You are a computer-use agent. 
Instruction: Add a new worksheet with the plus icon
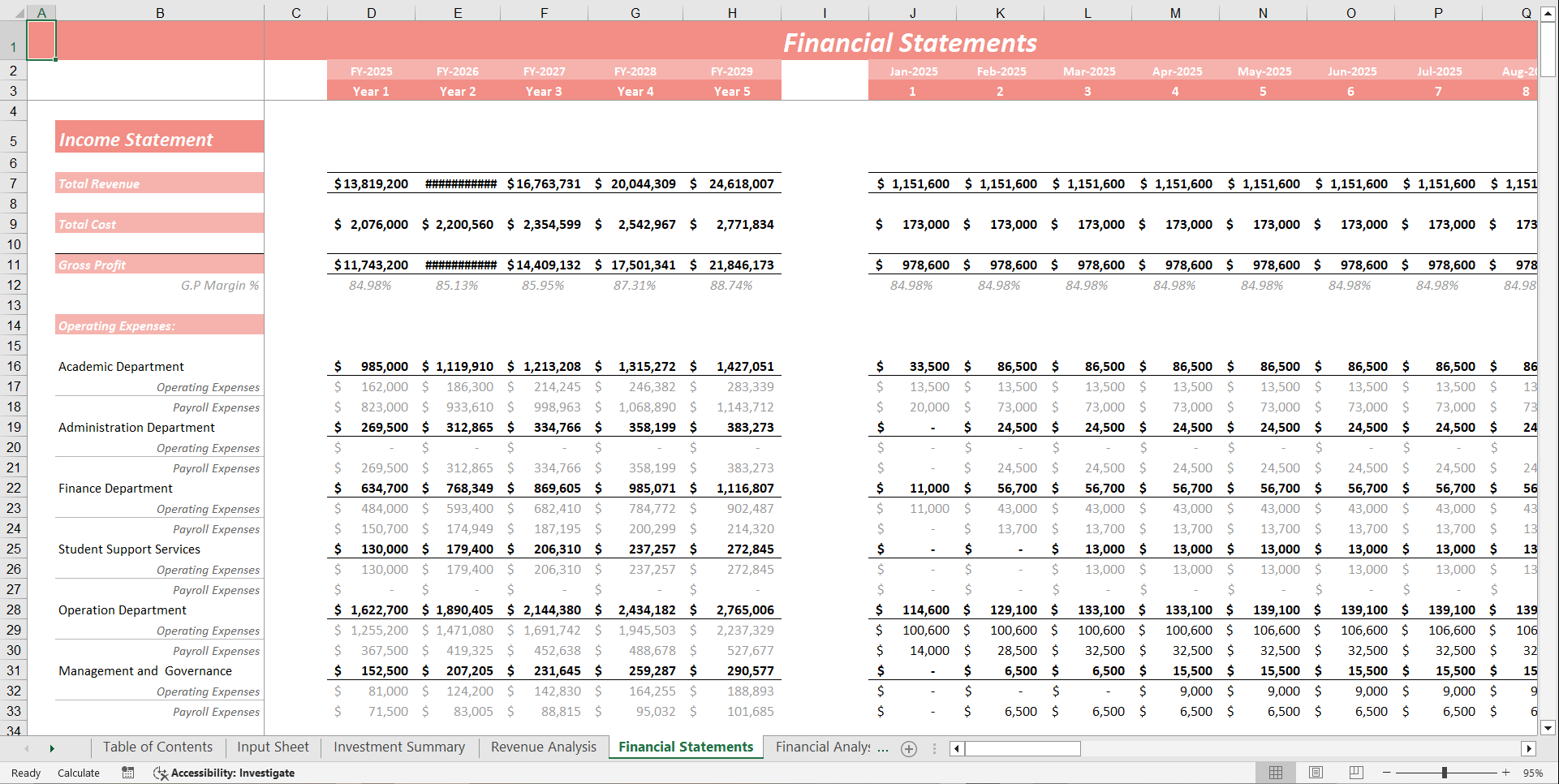click(x=909, y=747)
